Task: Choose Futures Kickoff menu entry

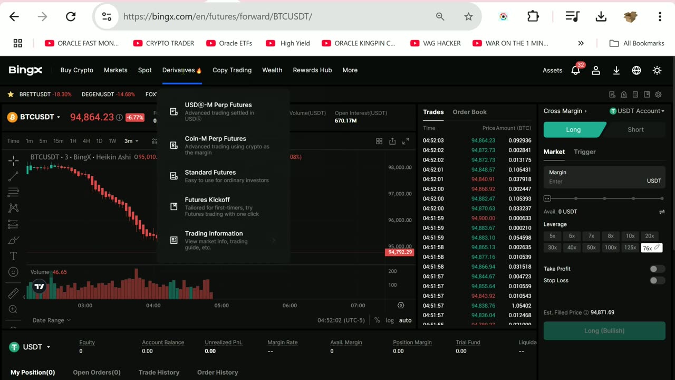Action: click(x=224, y=206)
